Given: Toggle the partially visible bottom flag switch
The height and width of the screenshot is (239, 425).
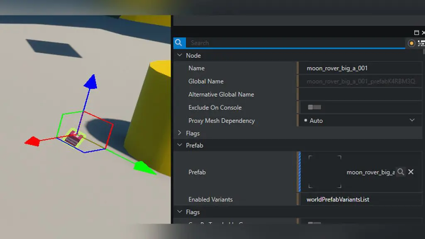Looking at the screenshot, I should click(x=314, y=223).
